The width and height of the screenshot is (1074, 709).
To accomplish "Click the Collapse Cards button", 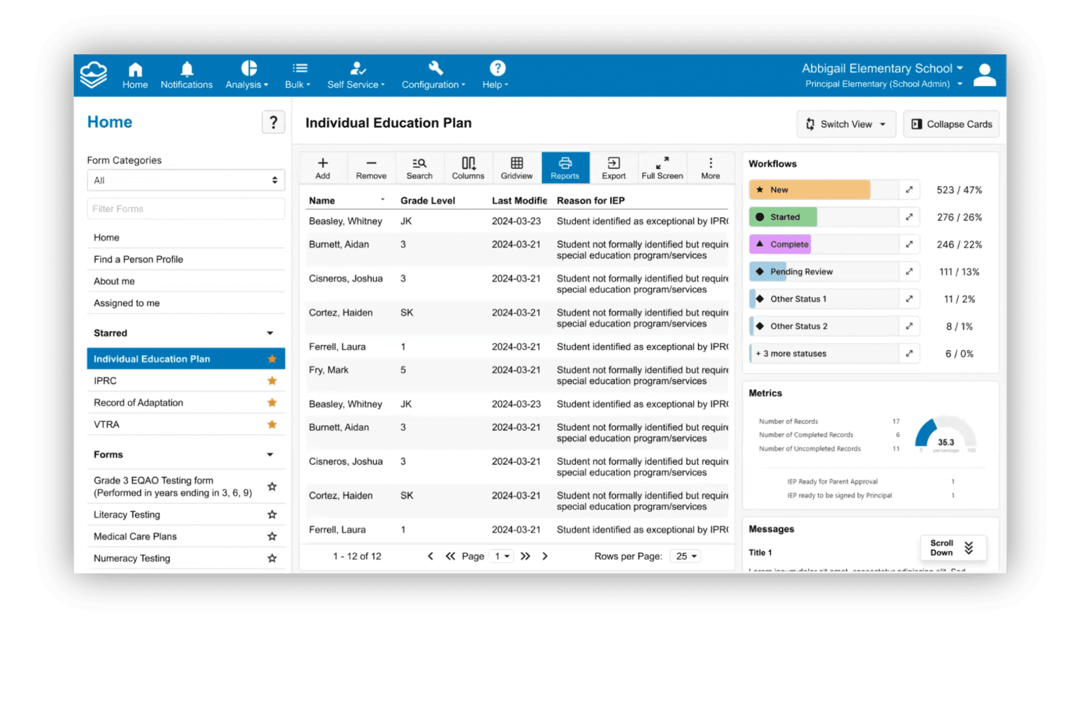I will click(951, 124).
